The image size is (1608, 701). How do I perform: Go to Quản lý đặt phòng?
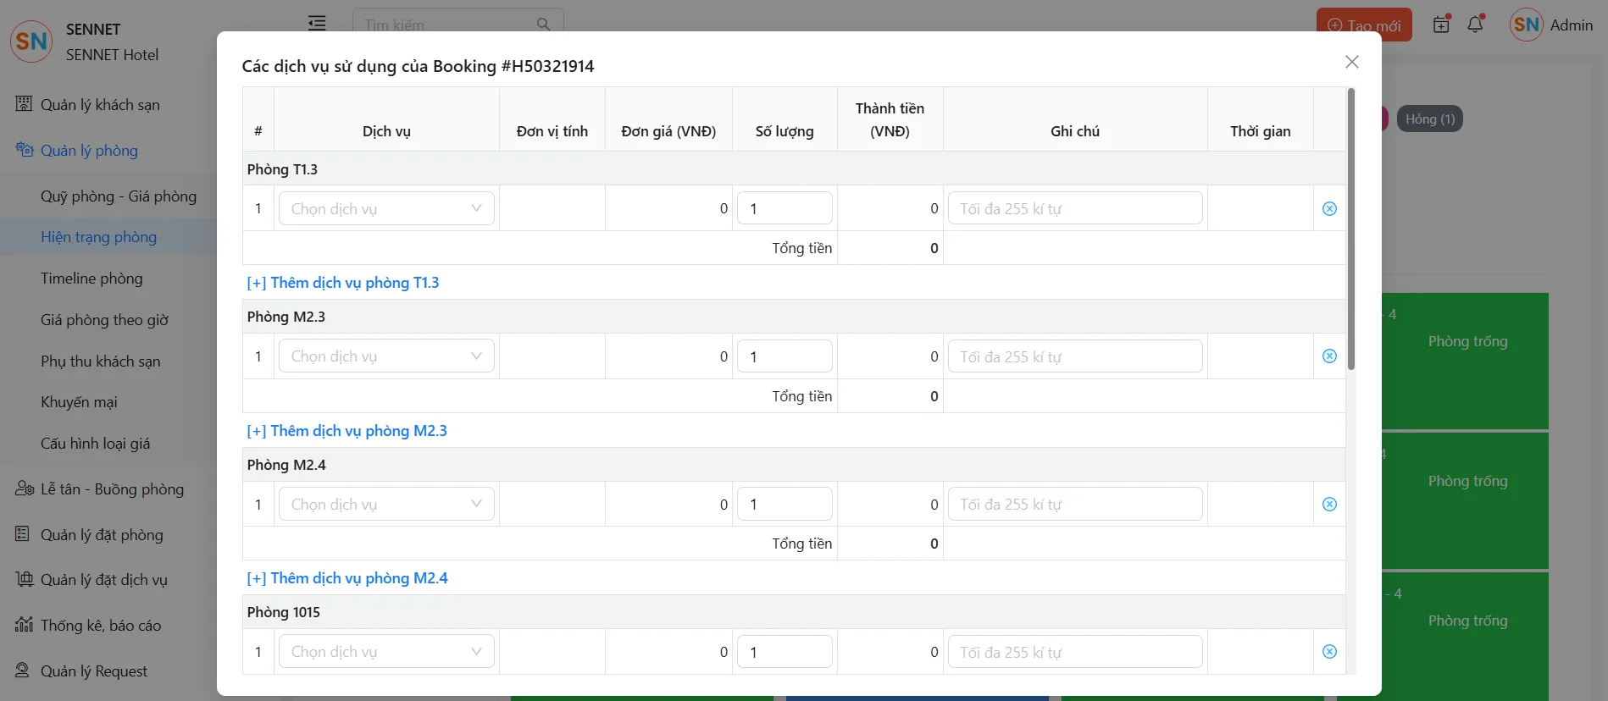click(x=102, y=535)
